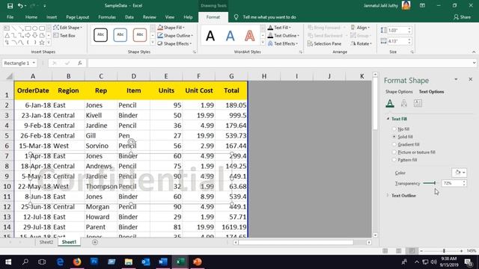The image size is (479, 269).
Task: Switch to the Data ribbon tab
Action: pos(129,17)
